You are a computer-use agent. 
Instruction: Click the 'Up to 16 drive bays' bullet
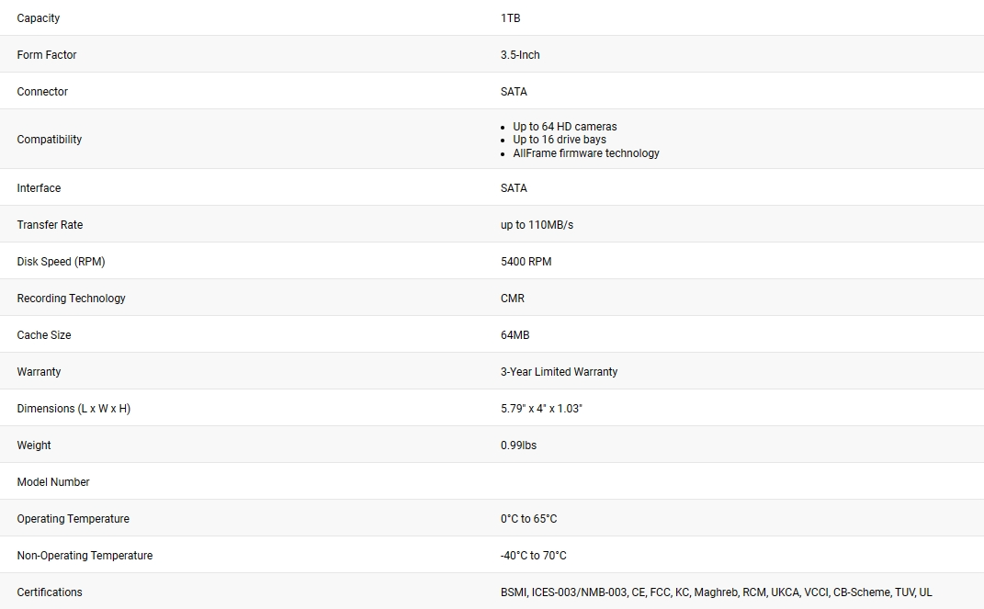coord(560,140)
